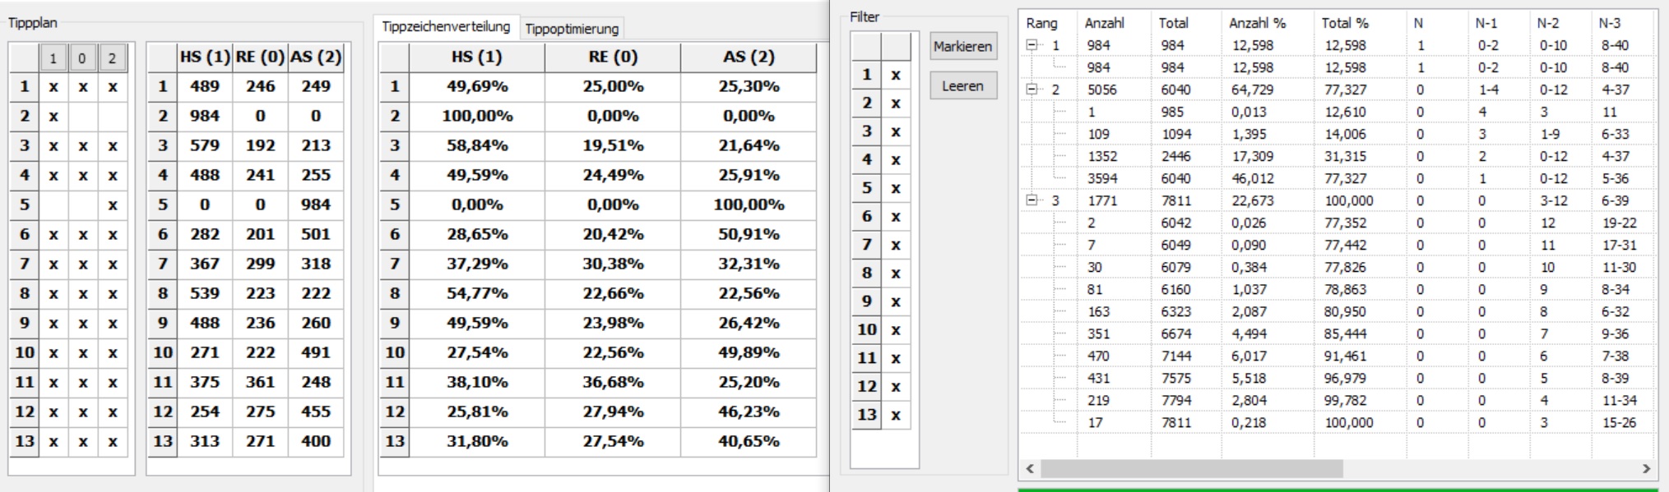1669x492 pixels.
Task: Switch to Tippoptimierung tab
Action: [x=572, y=29]
